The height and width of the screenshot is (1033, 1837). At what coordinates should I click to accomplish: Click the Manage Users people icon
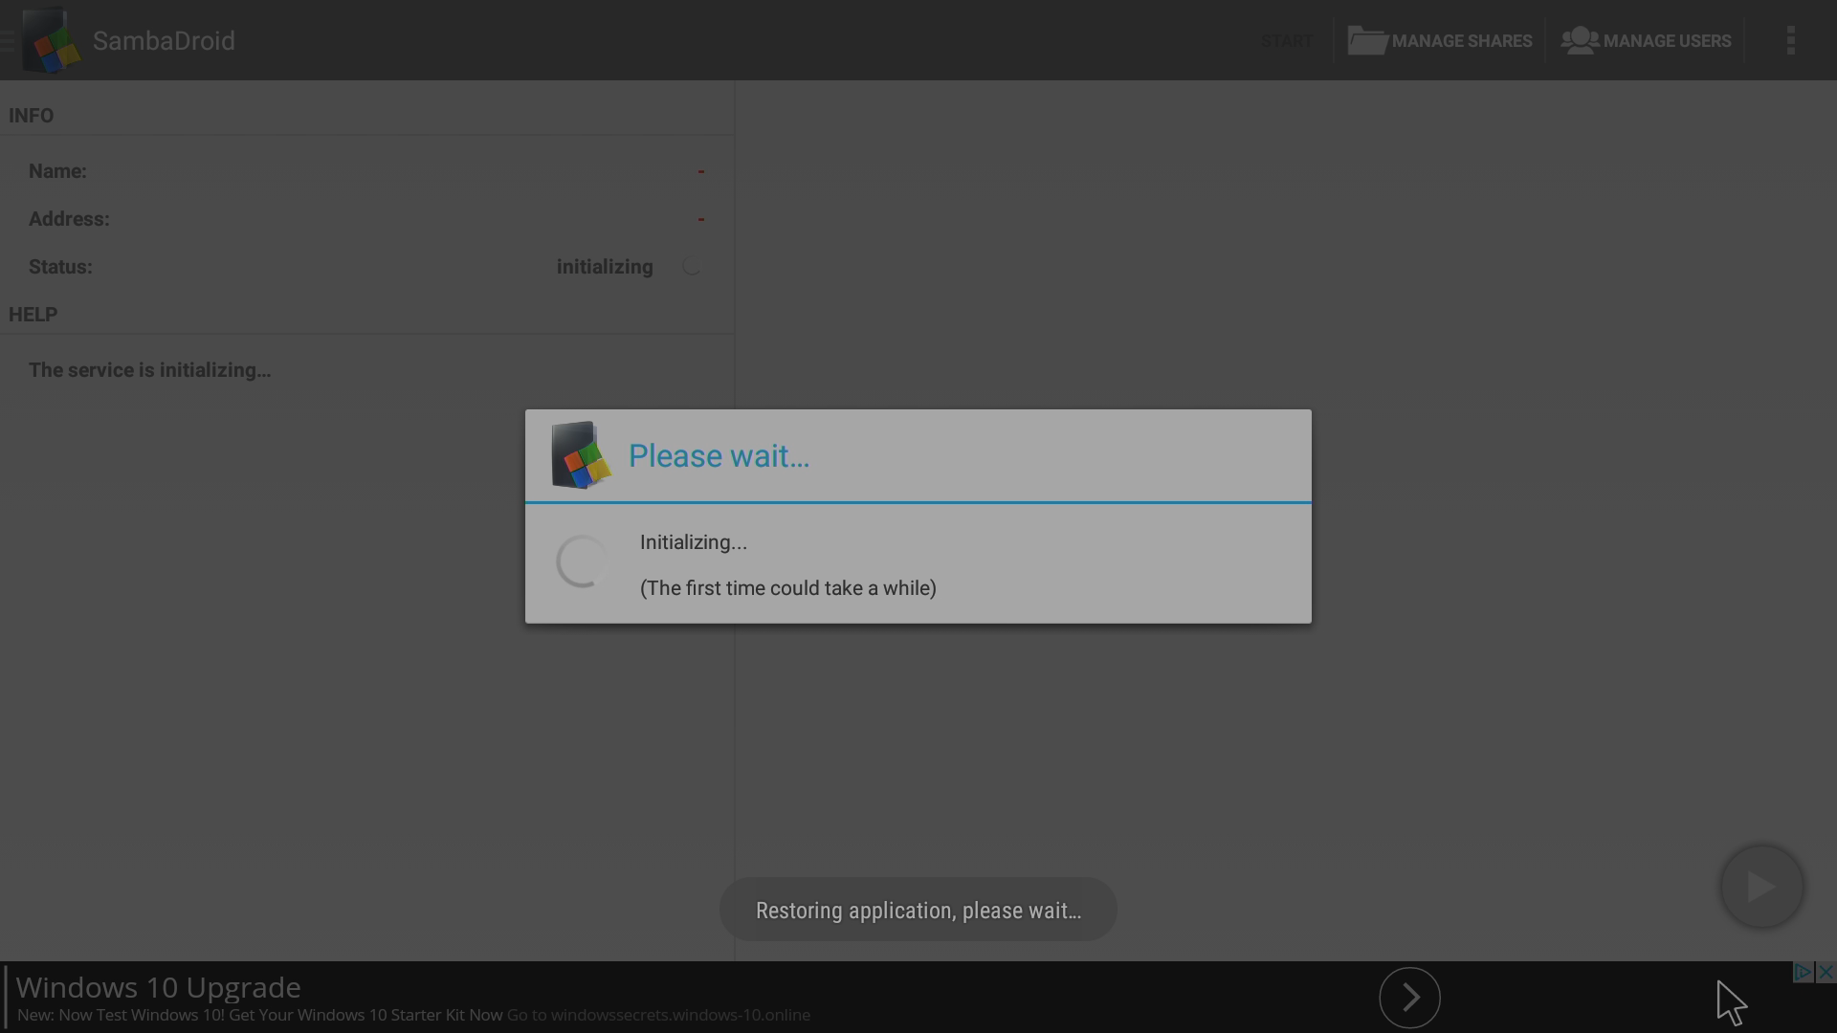pos(1580,40)
